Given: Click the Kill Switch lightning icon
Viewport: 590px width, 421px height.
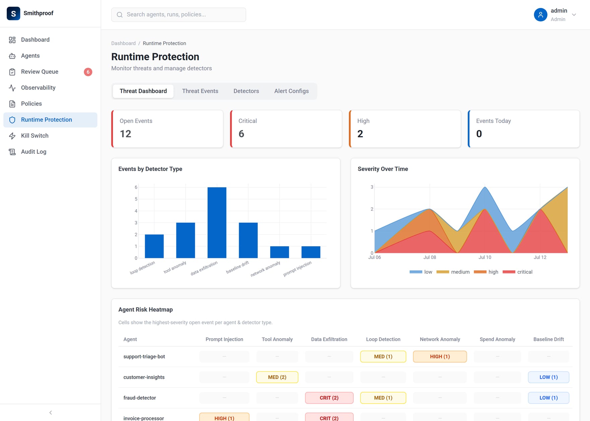Looking at the screenshot, I should click(x=12, y=136).
